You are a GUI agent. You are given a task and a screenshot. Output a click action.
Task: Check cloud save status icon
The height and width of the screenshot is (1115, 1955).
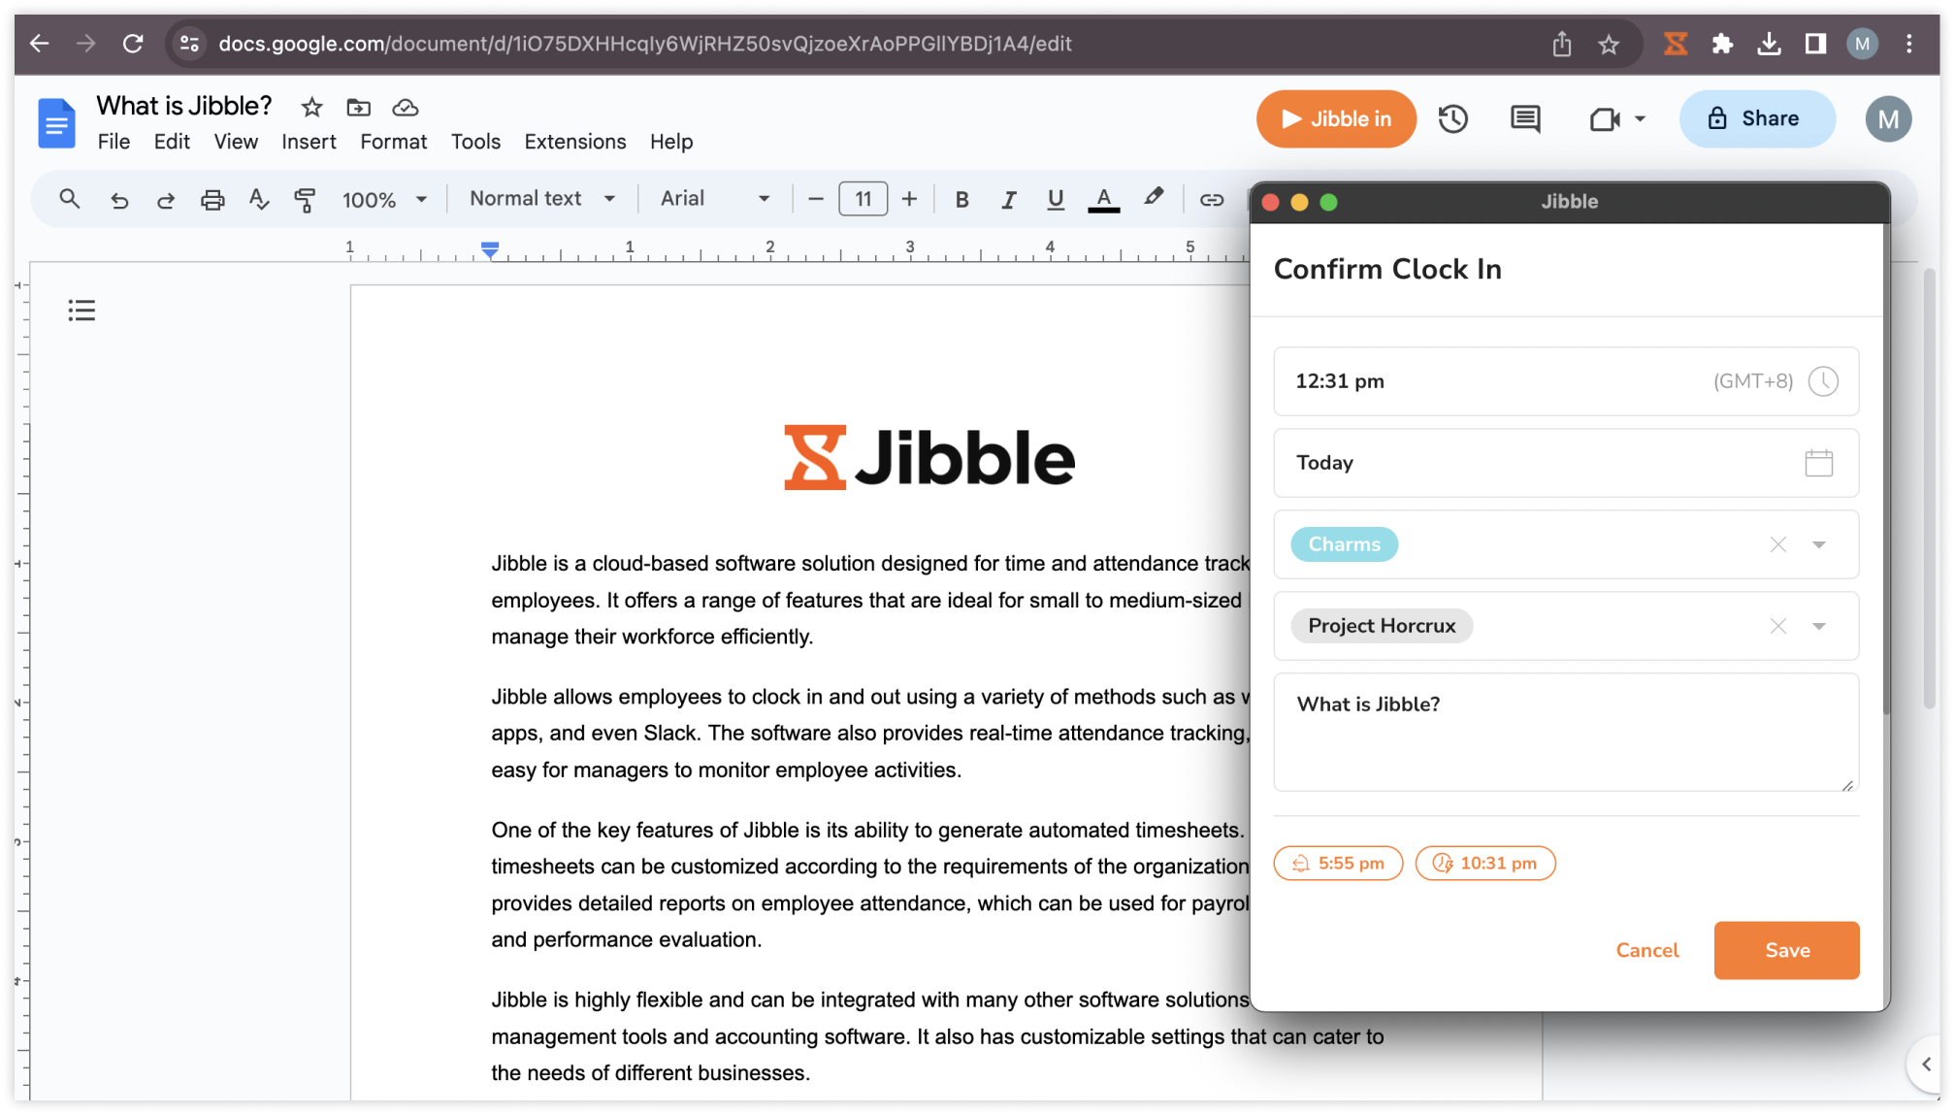click(x=405, y=107)
